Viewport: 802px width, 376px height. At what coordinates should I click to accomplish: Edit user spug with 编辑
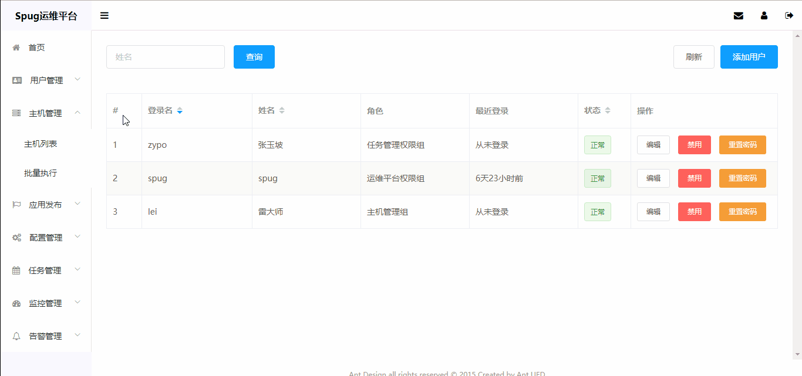coord(653,178)
